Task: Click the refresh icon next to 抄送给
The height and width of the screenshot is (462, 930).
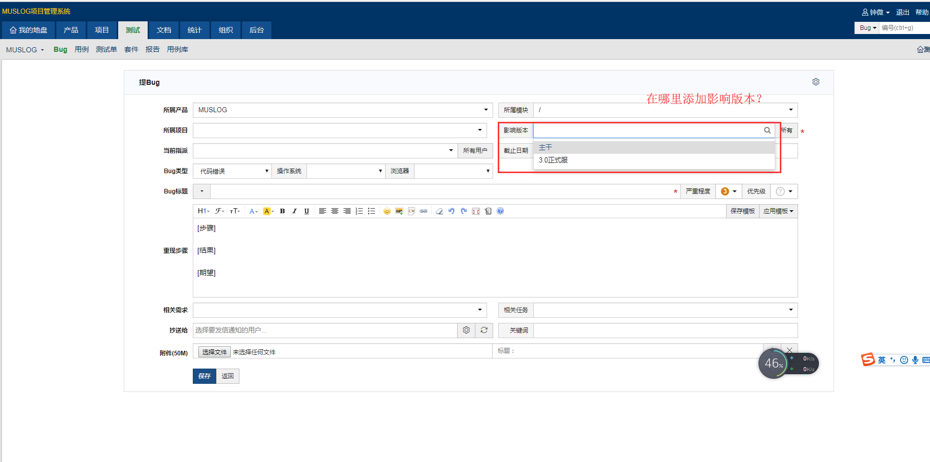Action: coord(484,331)
